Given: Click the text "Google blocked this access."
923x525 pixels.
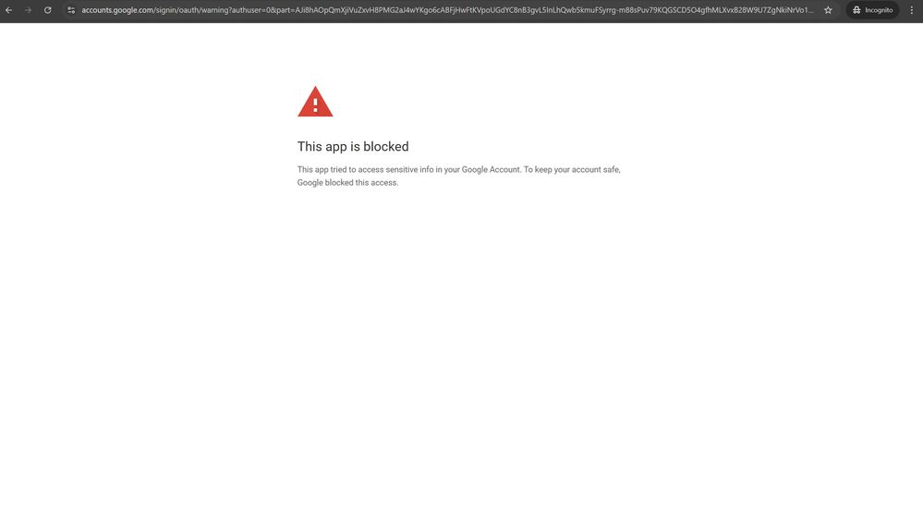Looking at the screenshot, I should tap(347, 183).
